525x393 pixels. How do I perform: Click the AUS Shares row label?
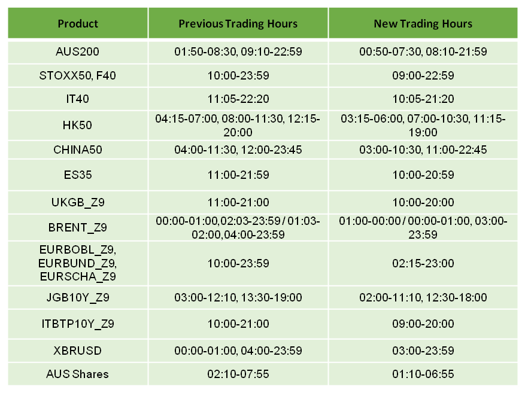tap(78, 374)
